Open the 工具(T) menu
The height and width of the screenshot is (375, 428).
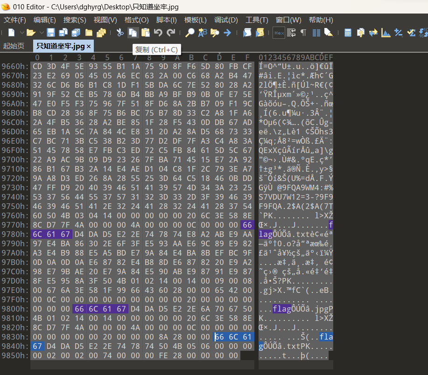pos(257,20)
